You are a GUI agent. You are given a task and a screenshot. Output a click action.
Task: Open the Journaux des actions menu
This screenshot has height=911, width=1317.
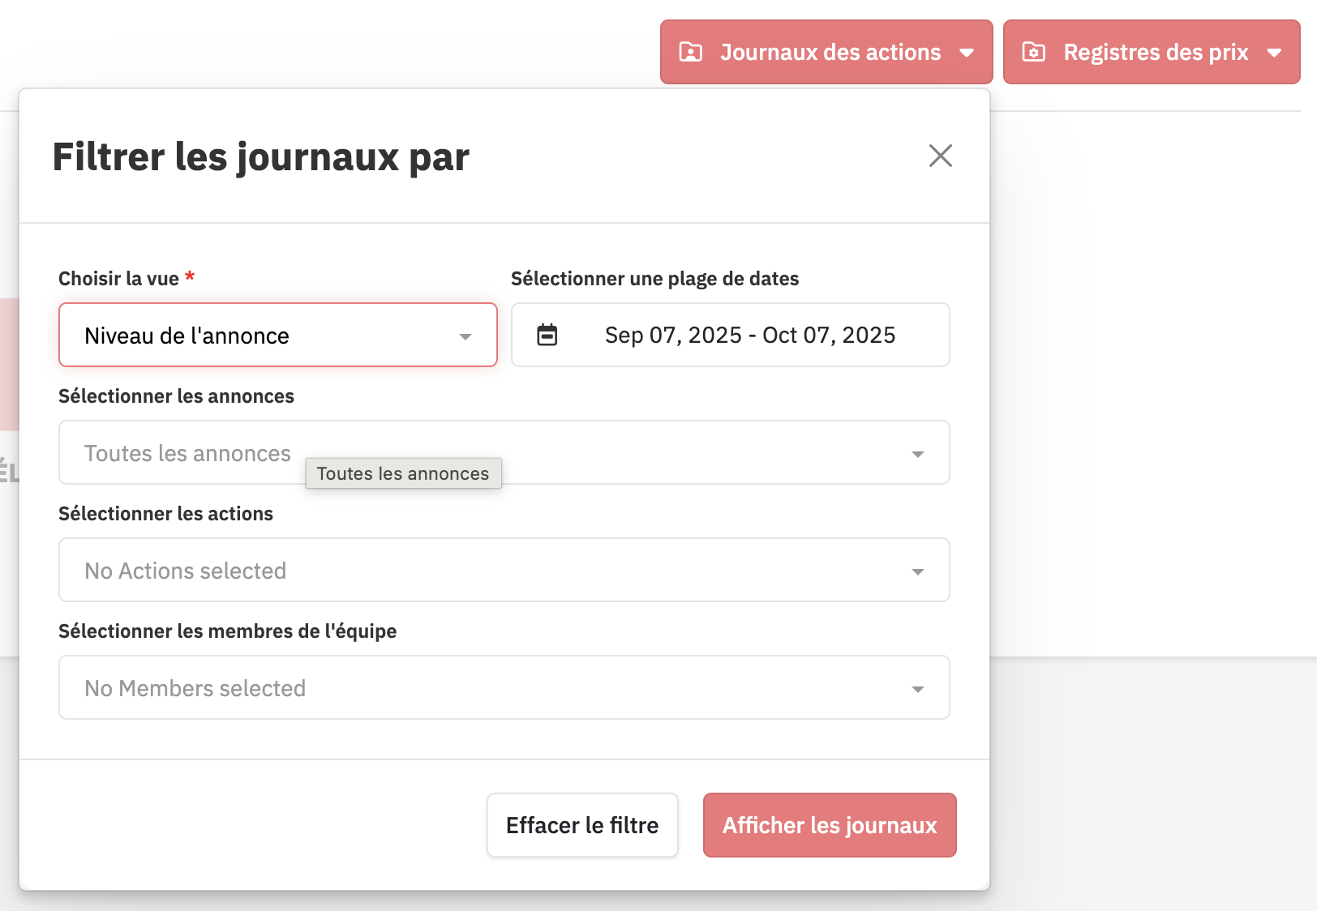pyautogui.click(x=830, y=53)
